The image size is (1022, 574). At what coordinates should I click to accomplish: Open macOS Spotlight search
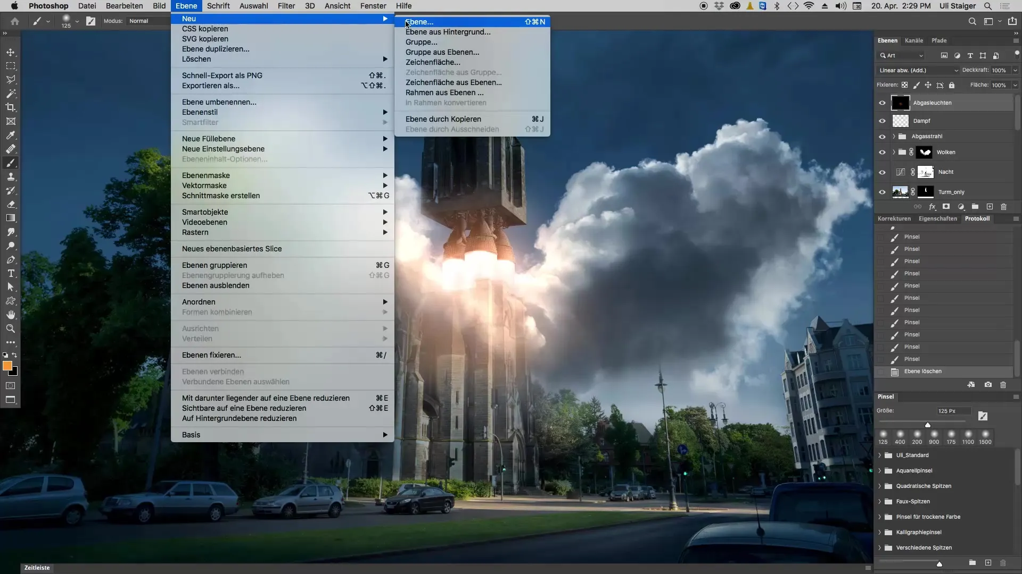[988, 6]
